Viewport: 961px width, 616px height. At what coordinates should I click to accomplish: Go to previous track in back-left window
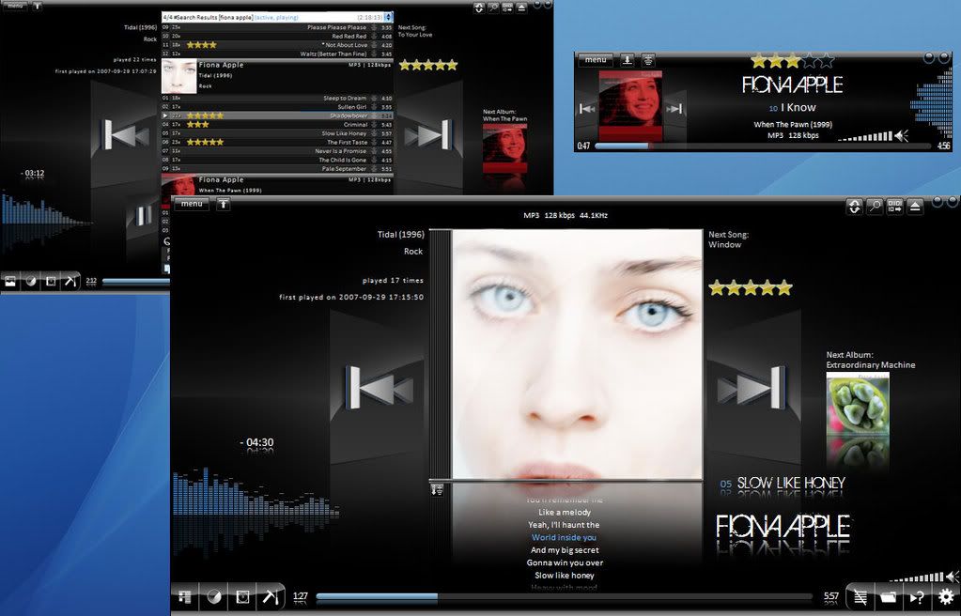point(126,134)
